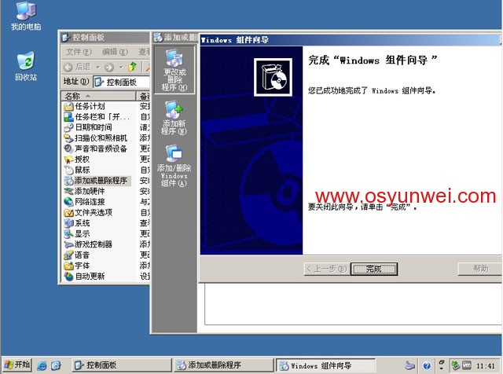503x374 pixels.
Task: Switch to Windows 组件向导 taskbar button
Action: (x=325, y=365)
